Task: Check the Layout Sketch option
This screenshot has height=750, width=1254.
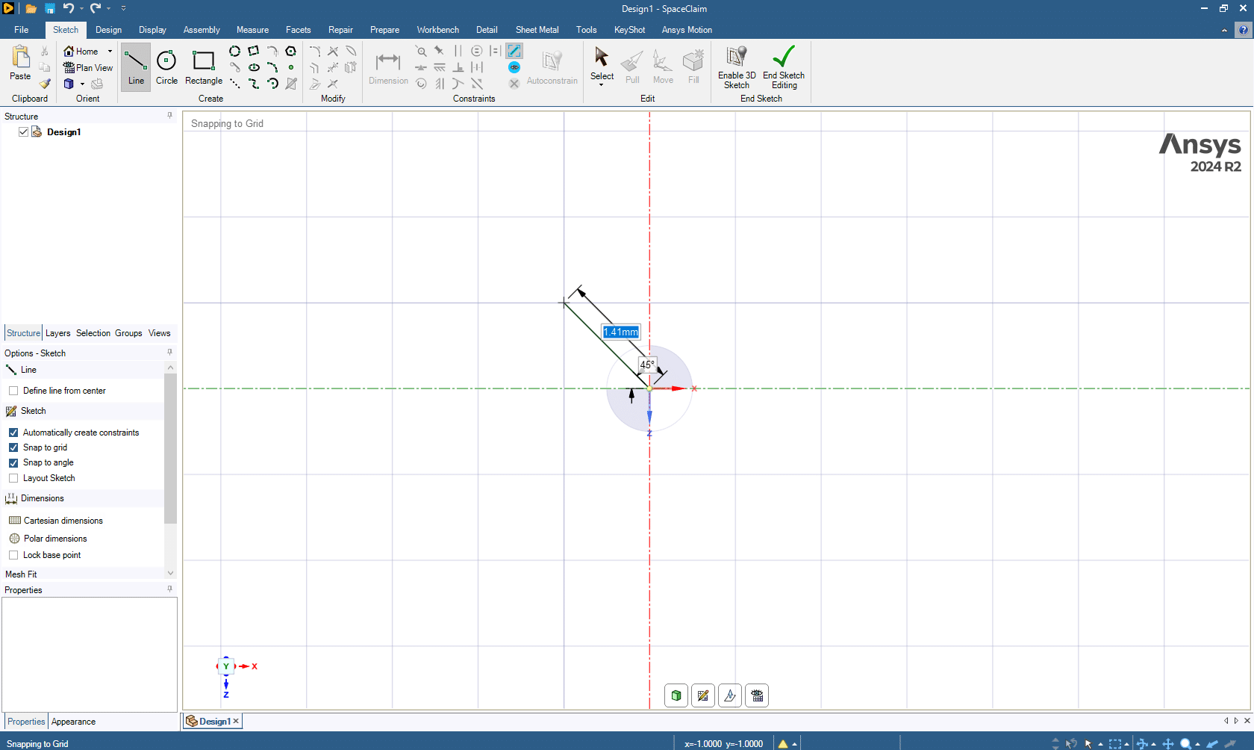Action: [13, 478]
